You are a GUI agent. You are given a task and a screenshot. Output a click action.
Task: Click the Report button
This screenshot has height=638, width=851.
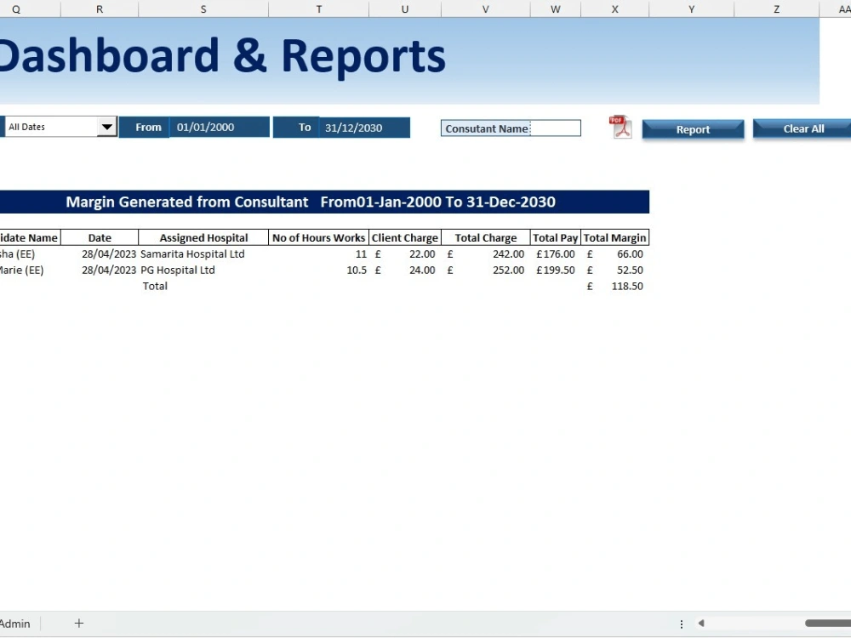pyautogui.click(x=693, y=129)
